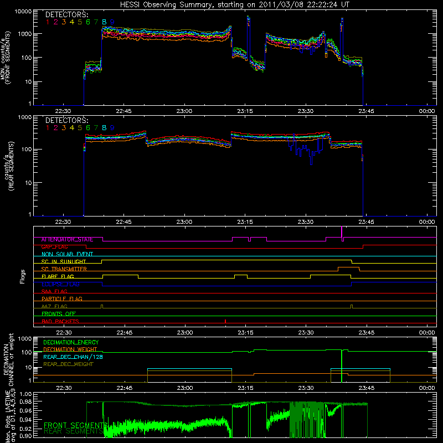443x443 pixels.
Task: Click the 1.00 tick on livetime axis
Action: (26, 394)
